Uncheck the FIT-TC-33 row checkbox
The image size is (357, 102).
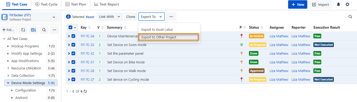pos(73,45)
